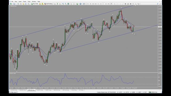This screenshot has width=171, height=96.
Task: Open the Help menu
Action: click(39, 2)
